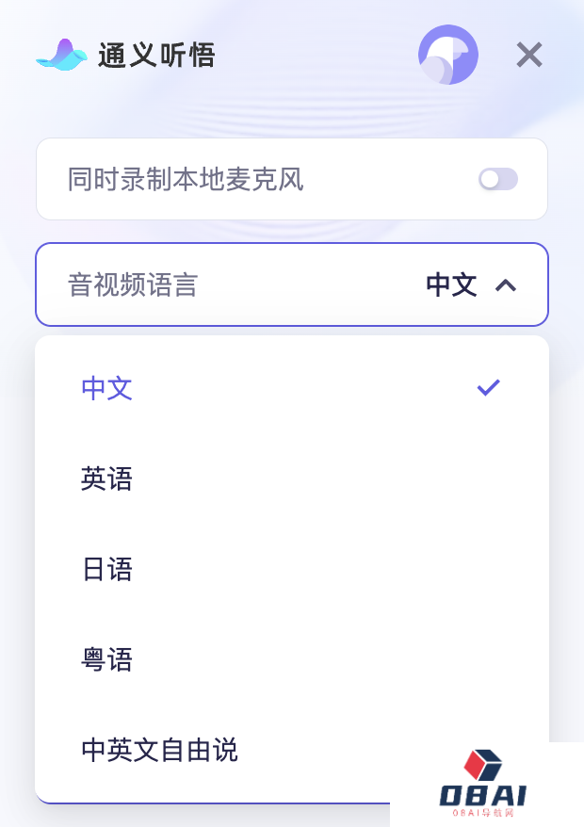The image size is (584, 827).
Task: Select the 中英文自由说 option
Action: coord(160,751)
